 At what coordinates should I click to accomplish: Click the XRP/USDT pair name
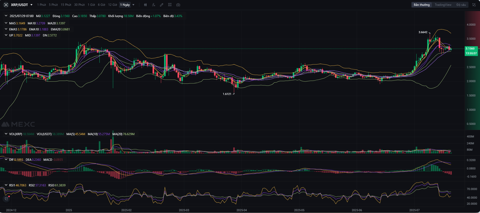[x=19, y=5]
